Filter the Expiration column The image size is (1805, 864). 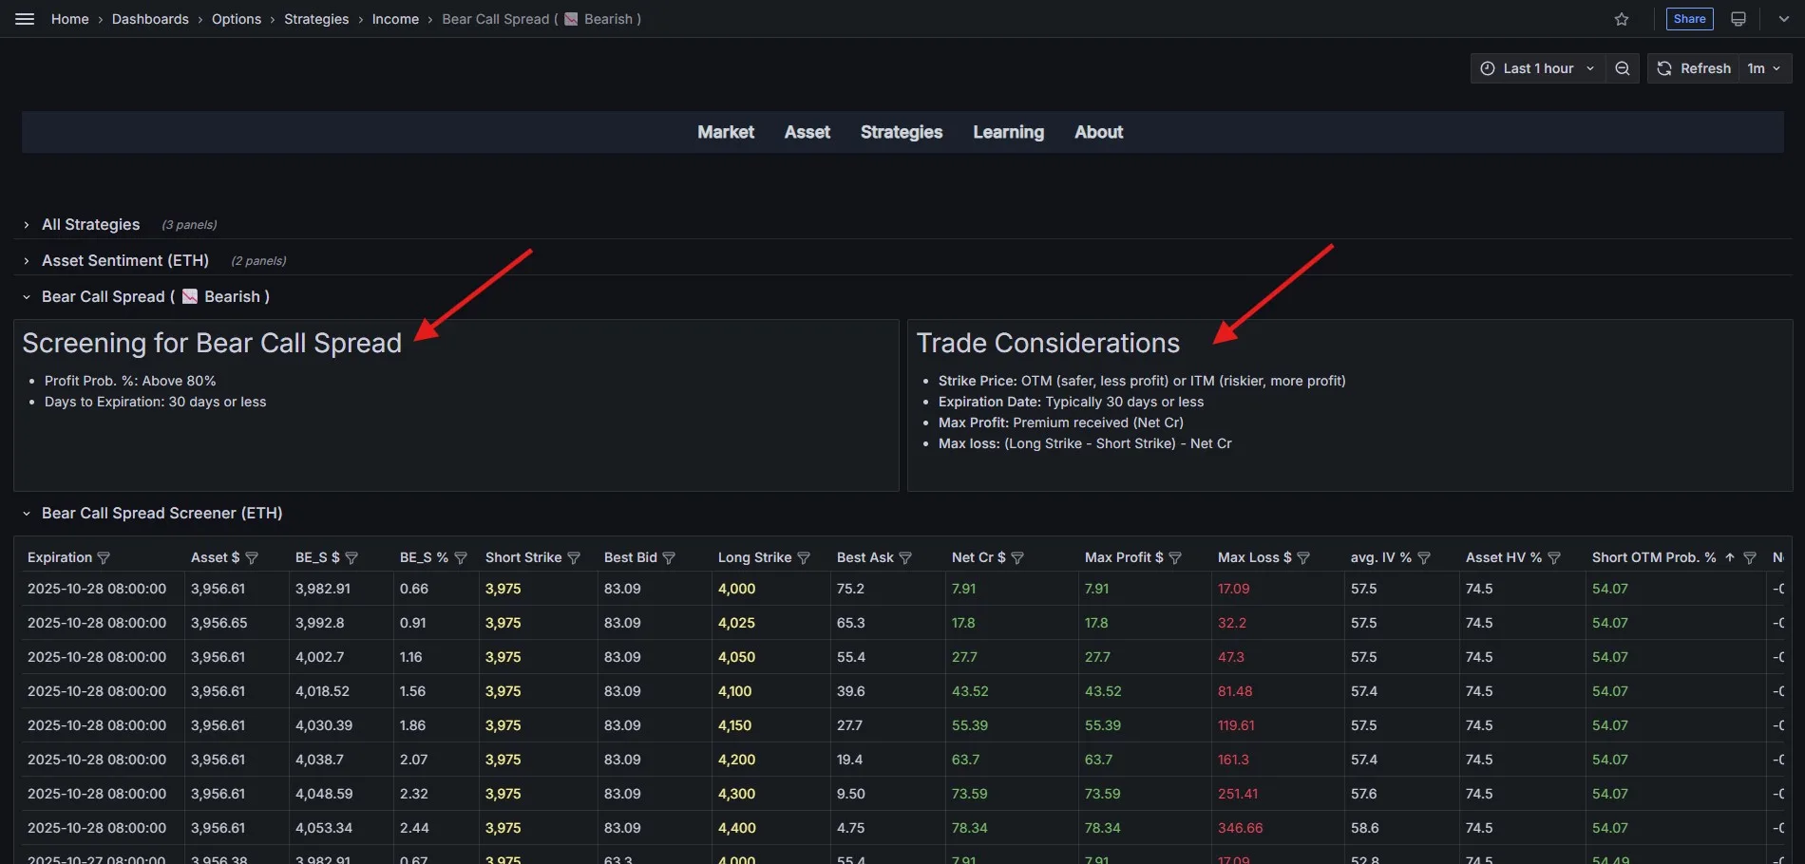coord(104,558)
